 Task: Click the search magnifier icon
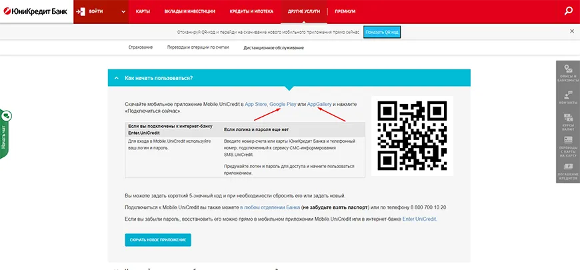point(568,11)
